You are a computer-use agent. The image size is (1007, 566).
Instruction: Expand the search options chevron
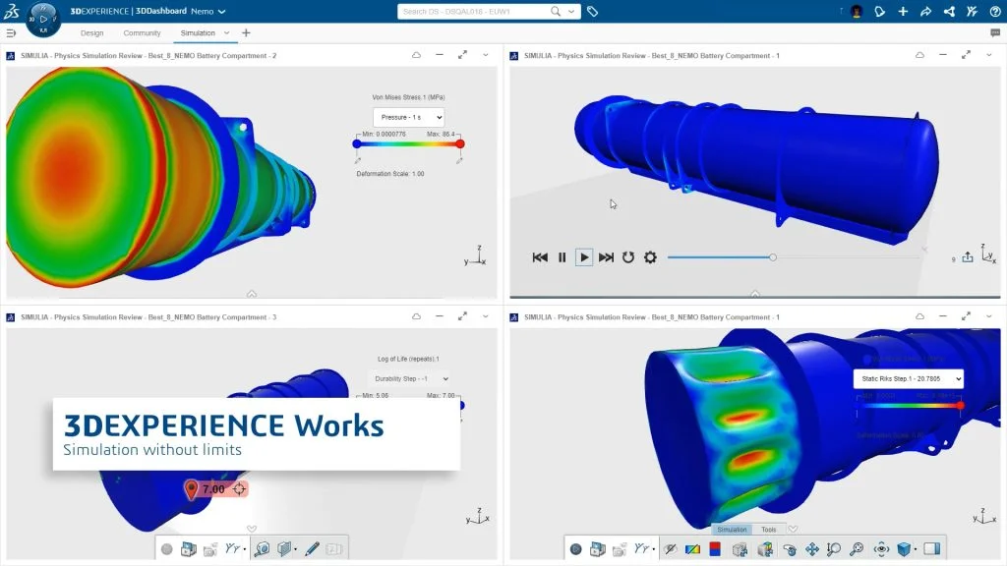tap(571, 12)
